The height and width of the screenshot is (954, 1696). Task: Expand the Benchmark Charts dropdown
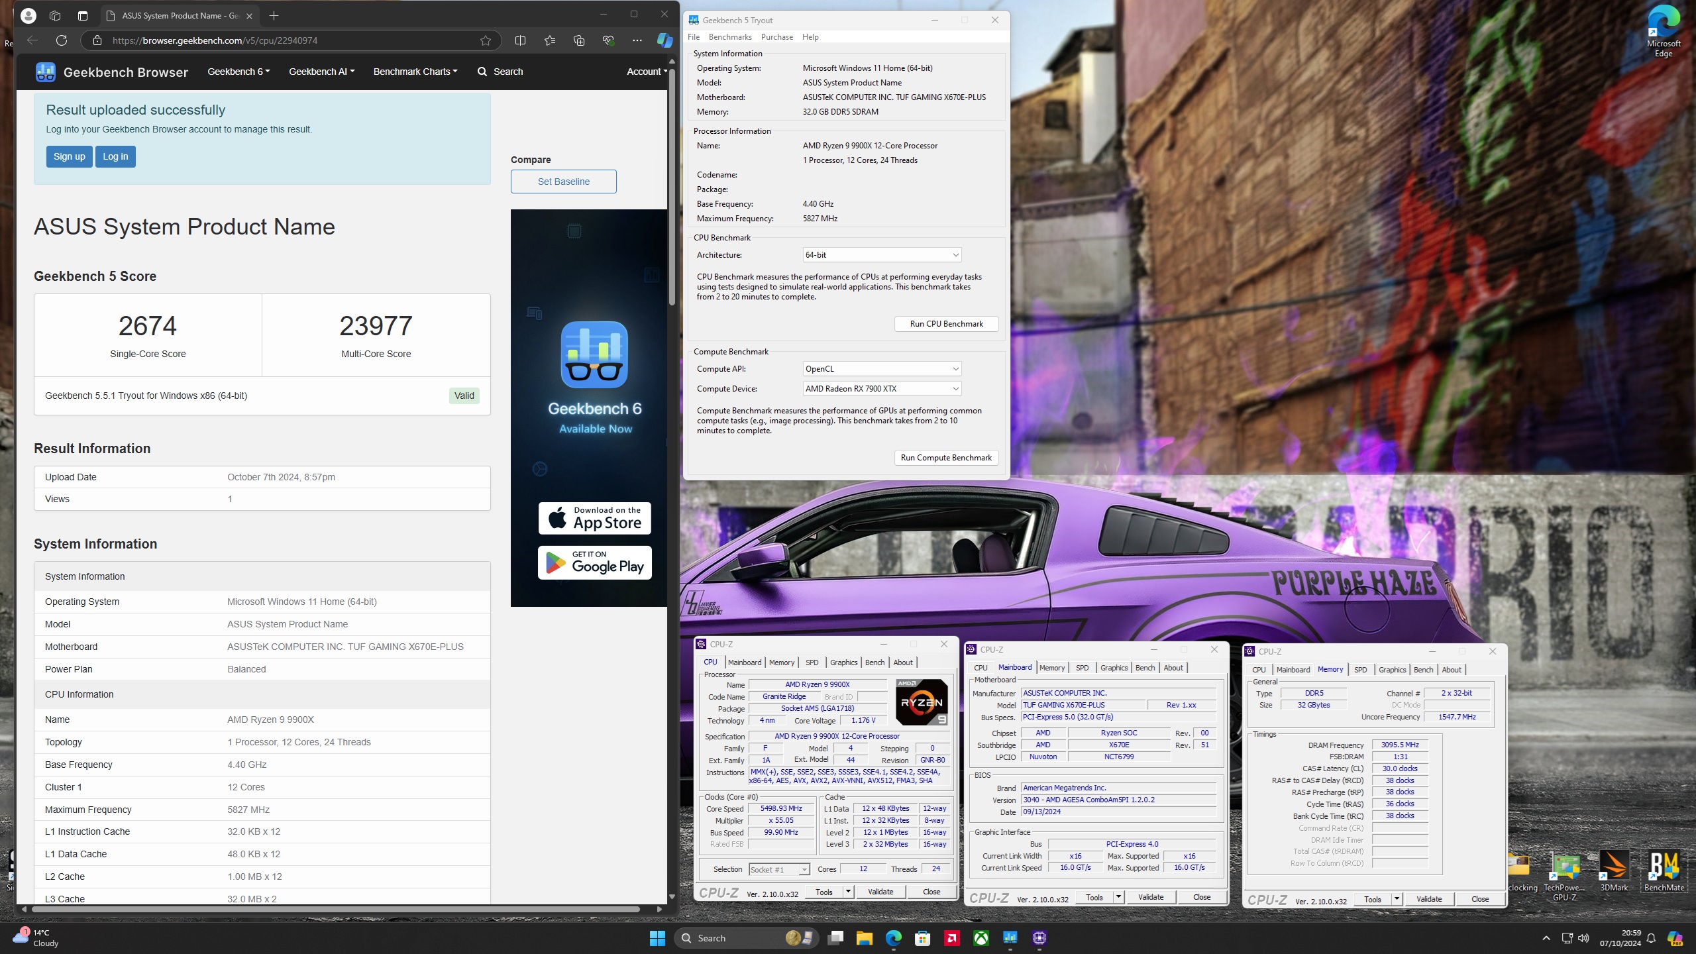point(415,72)
